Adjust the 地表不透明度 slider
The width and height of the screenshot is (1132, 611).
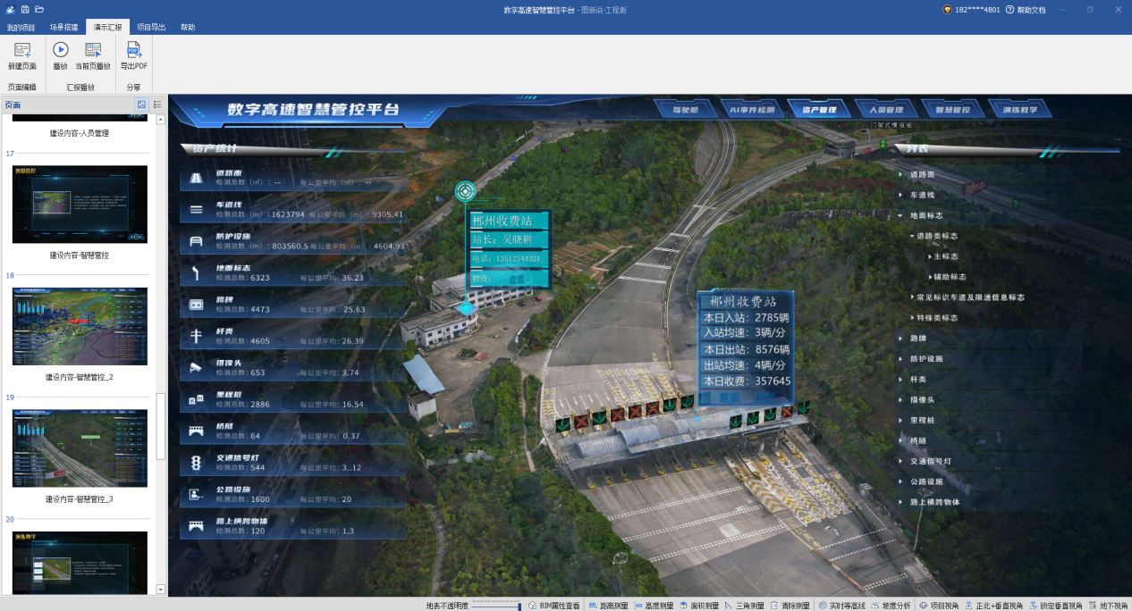(496, 606)
